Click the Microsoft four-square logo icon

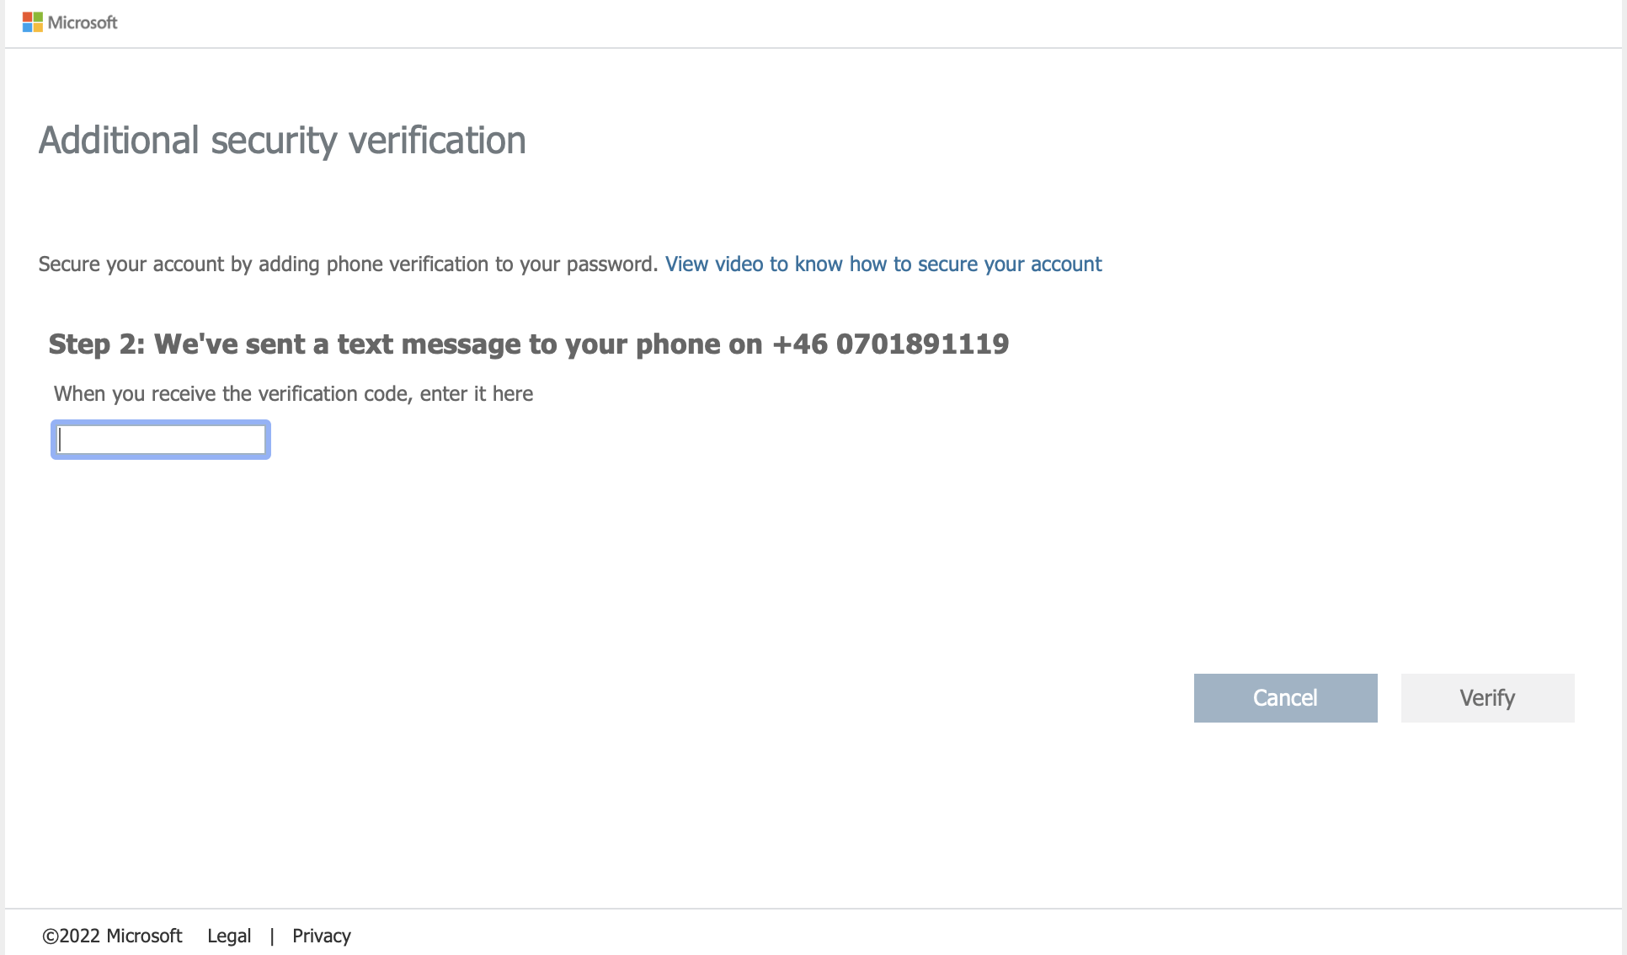point(32,23)
